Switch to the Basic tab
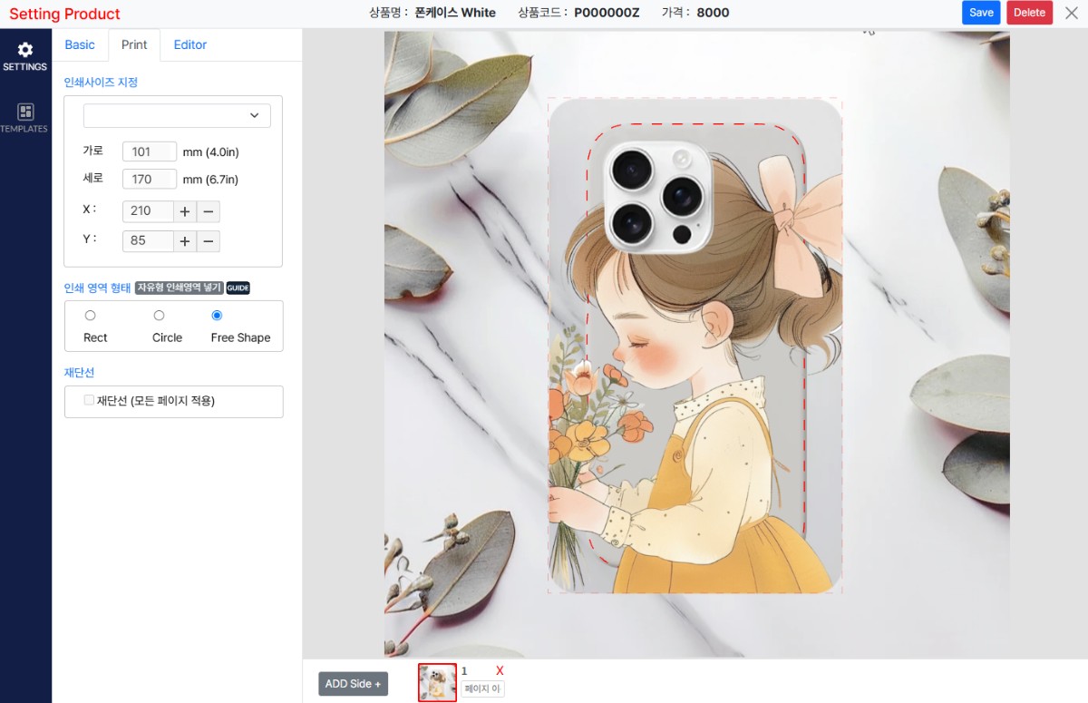The image size is (1088, 703). tap(80, 44)
